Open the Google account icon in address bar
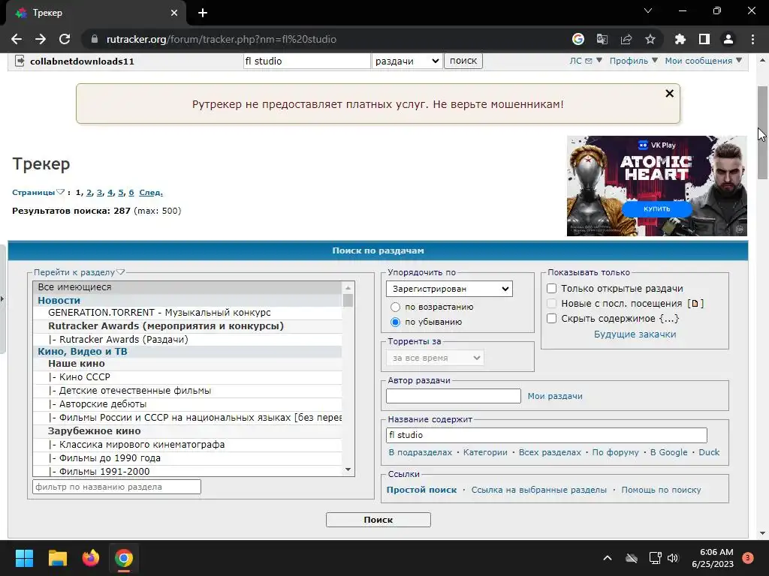Screen dimensions: 769x576 click(x=578, y=39)
